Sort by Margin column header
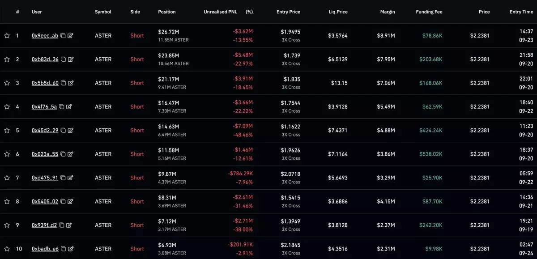Screen dimensions: 537x259 point(388,12)
